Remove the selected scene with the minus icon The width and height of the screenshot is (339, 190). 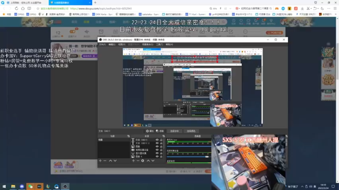(x=105, y=161)
